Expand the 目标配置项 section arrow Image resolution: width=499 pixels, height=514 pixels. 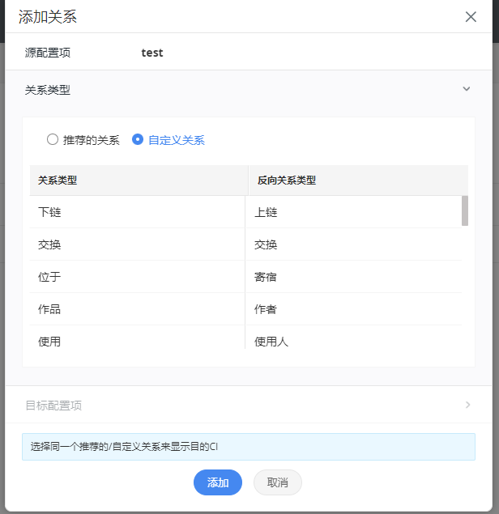click(x=468, y=405)
